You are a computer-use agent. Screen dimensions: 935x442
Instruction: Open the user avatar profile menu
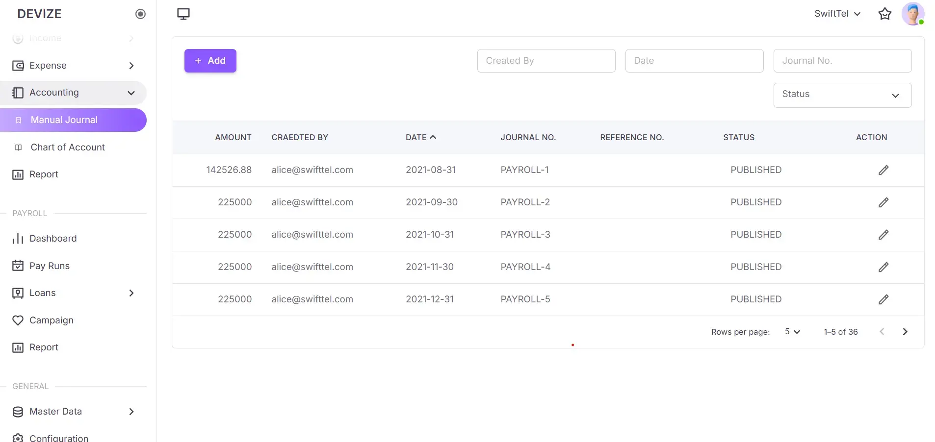pyautogui.click(x=912, y=14)
